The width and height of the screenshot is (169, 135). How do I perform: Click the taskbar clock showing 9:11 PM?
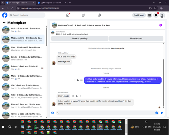click(157, 127)
